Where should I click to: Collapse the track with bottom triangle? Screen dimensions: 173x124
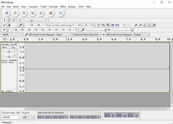(x=2, y=91)
